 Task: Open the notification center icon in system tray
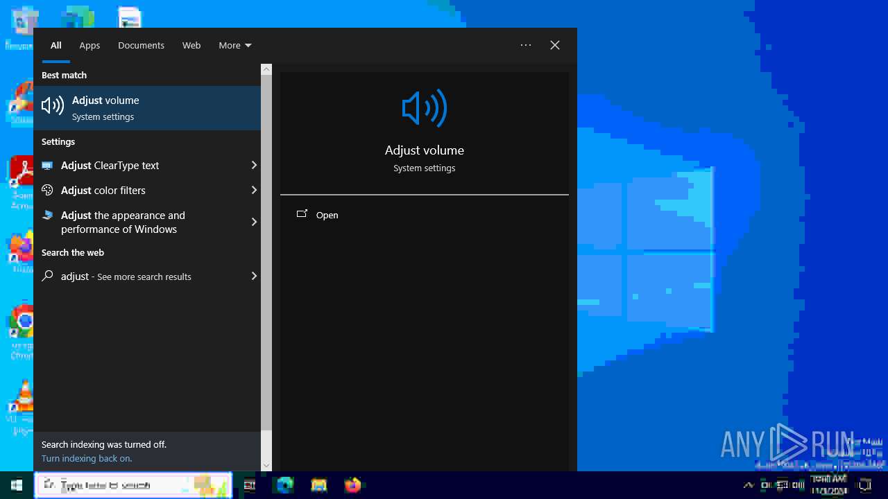click(x=865, y=485)
